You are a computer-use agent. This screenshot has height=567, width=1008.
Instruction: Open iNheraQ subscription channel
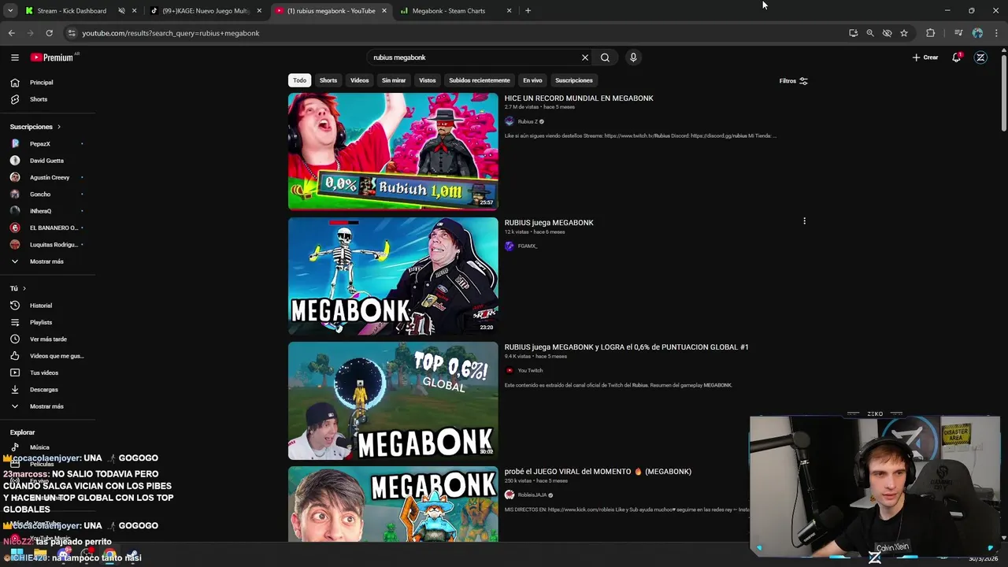tap(47, 211)
